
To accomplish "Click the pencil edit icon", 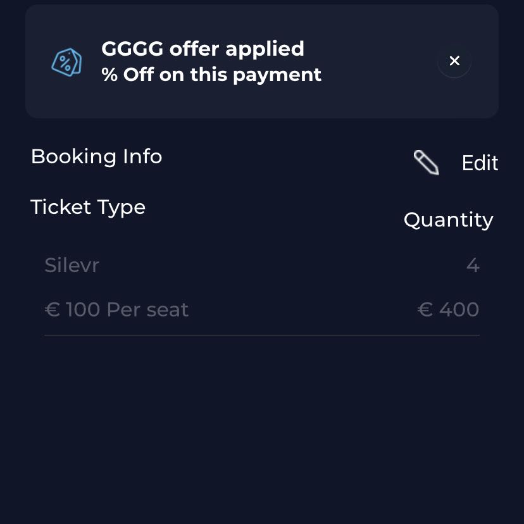I will [426, 163].
